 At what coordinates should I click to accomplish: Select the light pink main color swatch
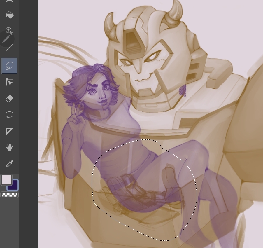(6, 180)
